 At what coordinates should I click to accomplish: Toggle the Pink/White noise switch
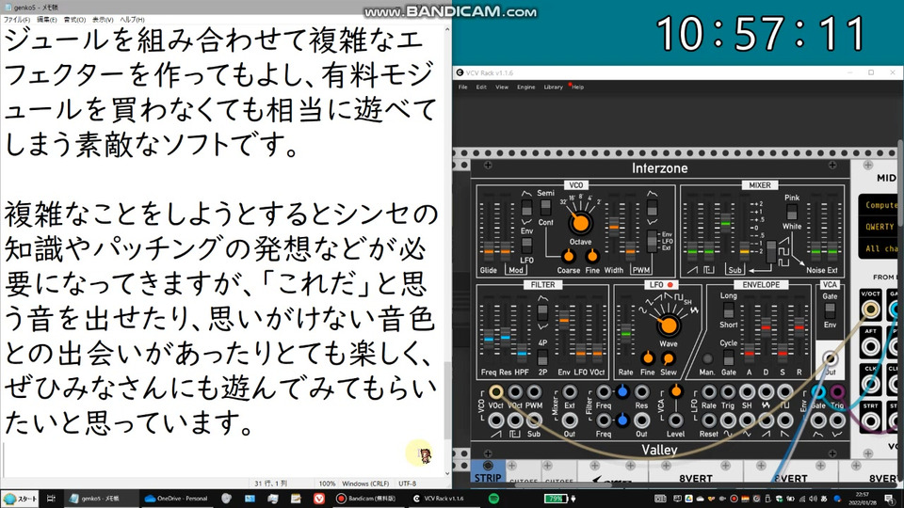pos(792,212)
